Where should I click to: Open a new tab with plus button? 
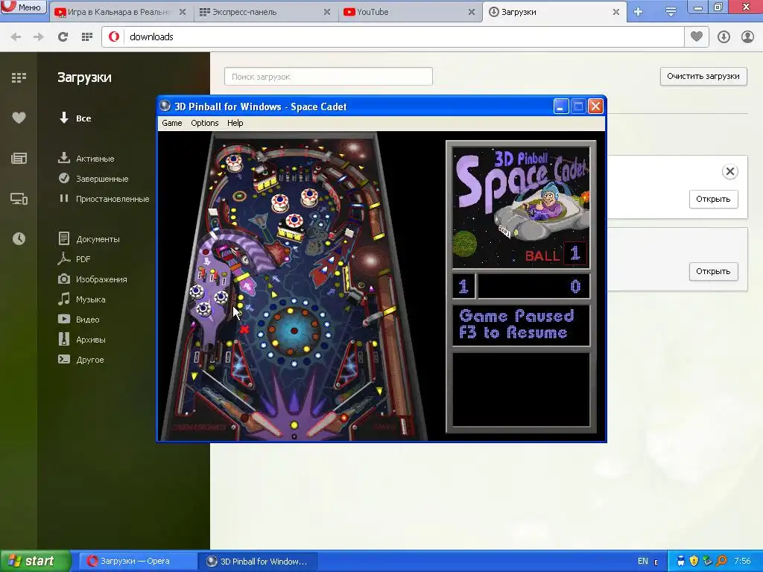[x=639, y=12]
